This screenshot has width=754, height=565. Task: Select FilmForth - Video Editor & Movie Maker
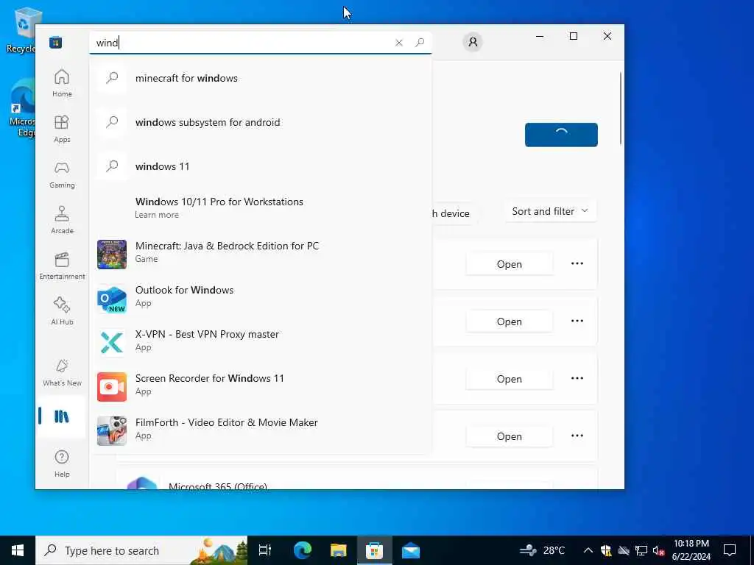pyautogui.click(x=227, y=422)
